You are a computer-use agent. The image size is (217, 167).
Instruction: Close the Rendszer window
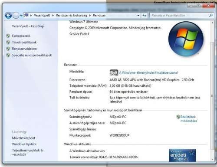[x=208, y=6]
